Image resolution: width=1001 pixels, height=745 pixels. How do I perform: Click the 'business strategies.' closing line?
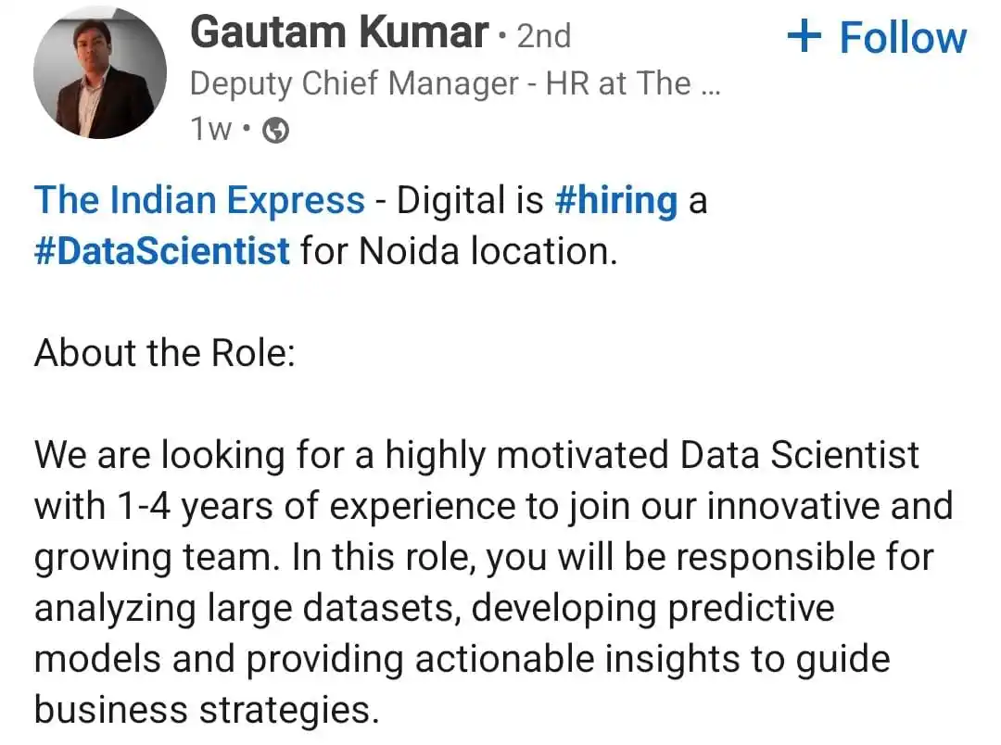coord(207,711)
